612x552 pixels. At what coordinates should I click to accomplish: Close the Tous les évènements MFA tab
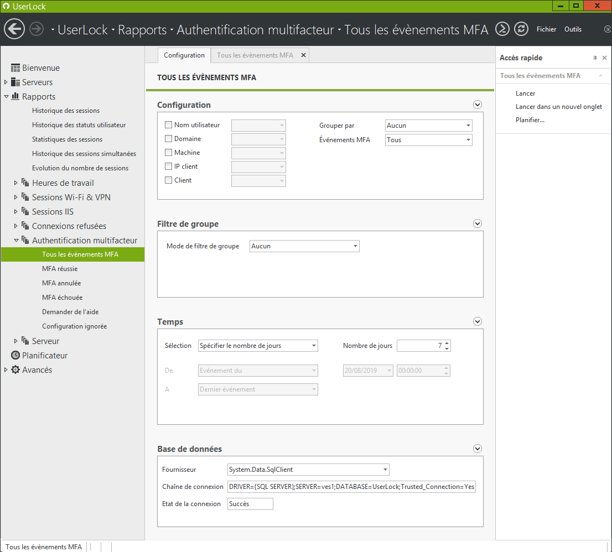pyautogui.click(x=303, y=55)
